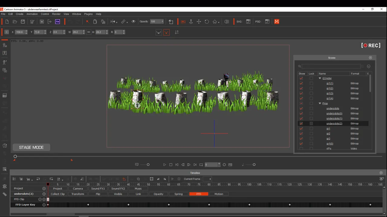
Task: Click the red M launcher icon
Action: point(277,21)
